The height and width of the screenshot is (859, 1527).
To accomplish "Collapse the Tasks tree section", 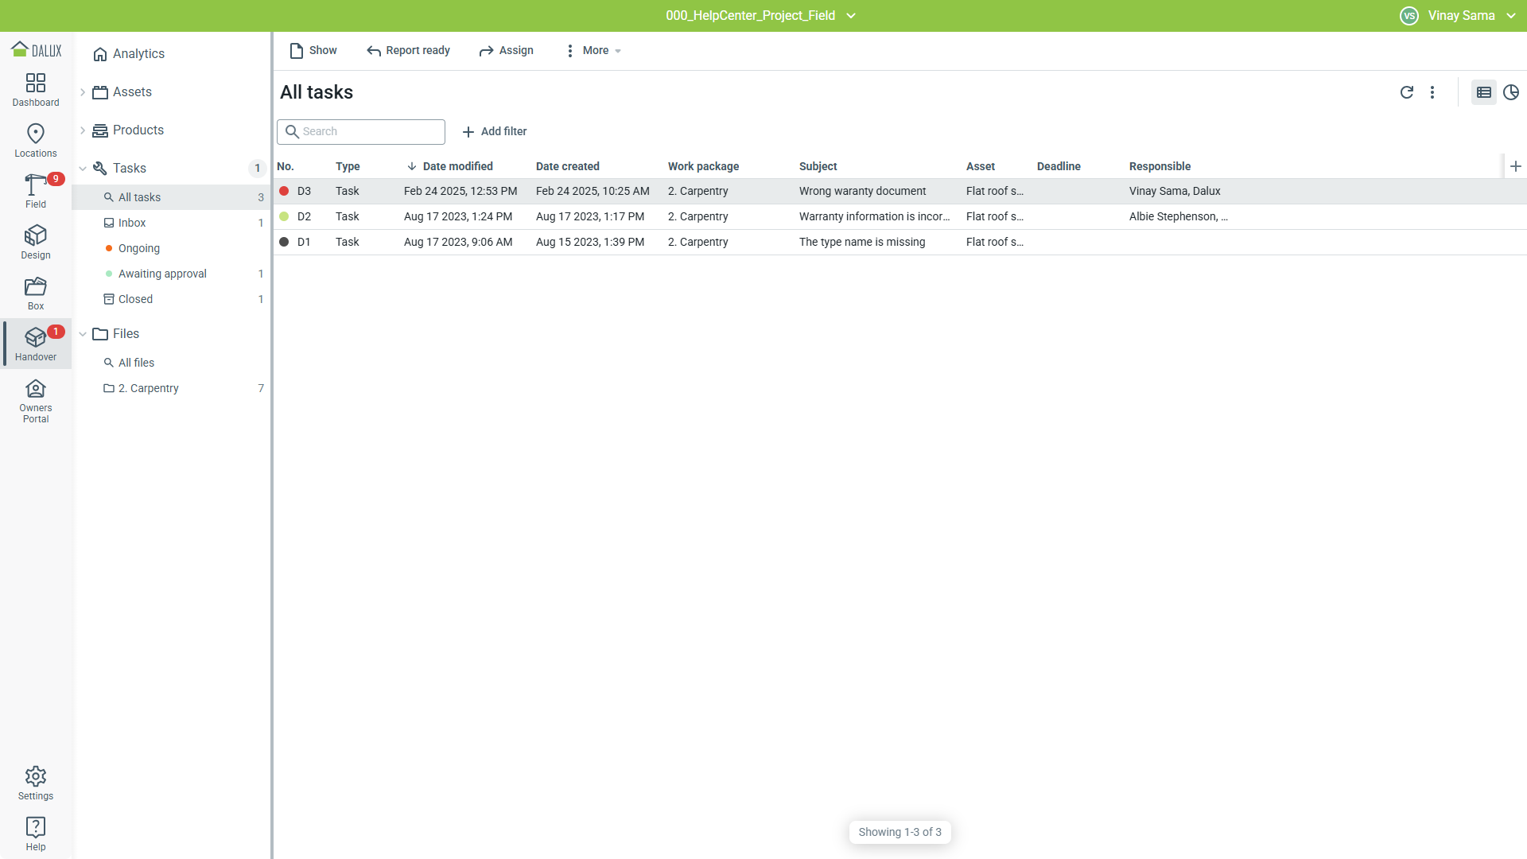I will pos(83,169).
